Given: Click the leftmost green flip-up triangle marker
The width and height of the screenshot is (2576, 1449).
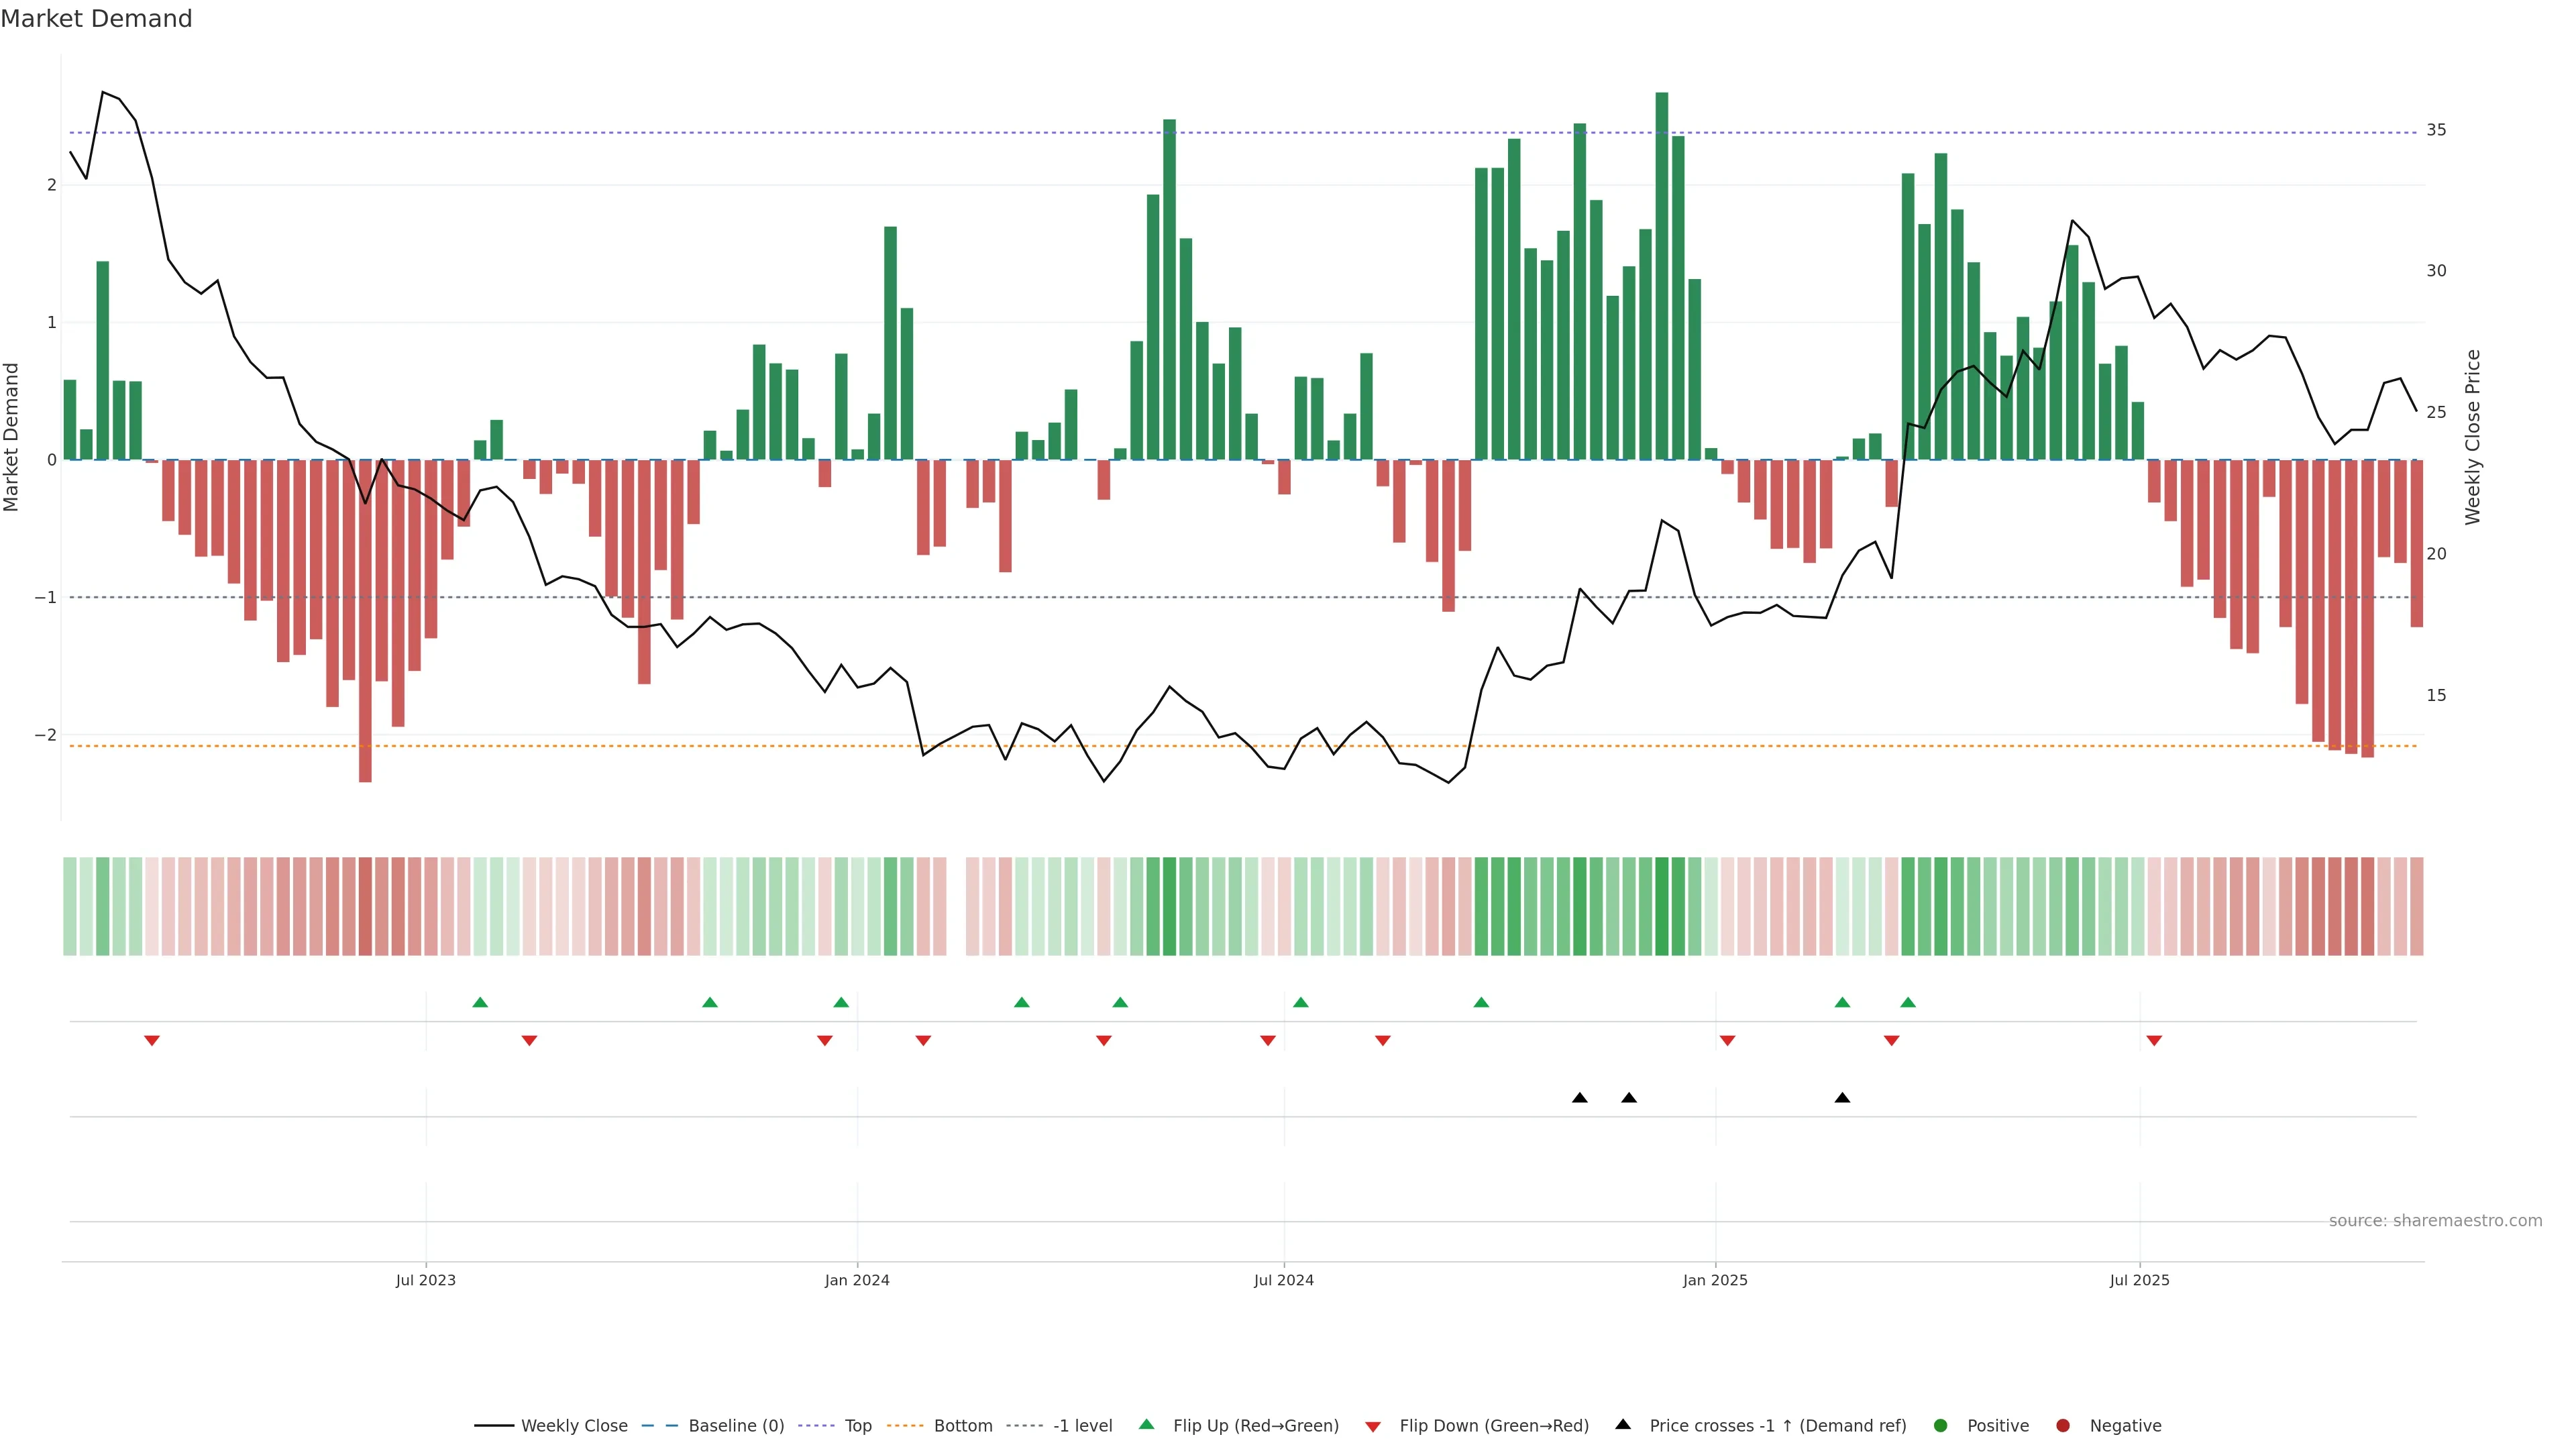Looking at the screenshot, I should (480, 1002).
